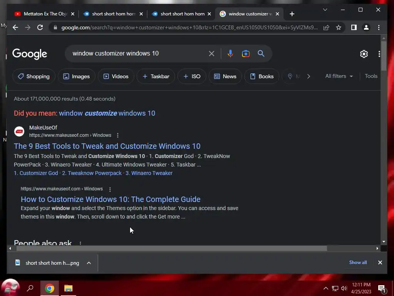Open search Tools
This screenshot has height=296, width=394.
(371, 76)
